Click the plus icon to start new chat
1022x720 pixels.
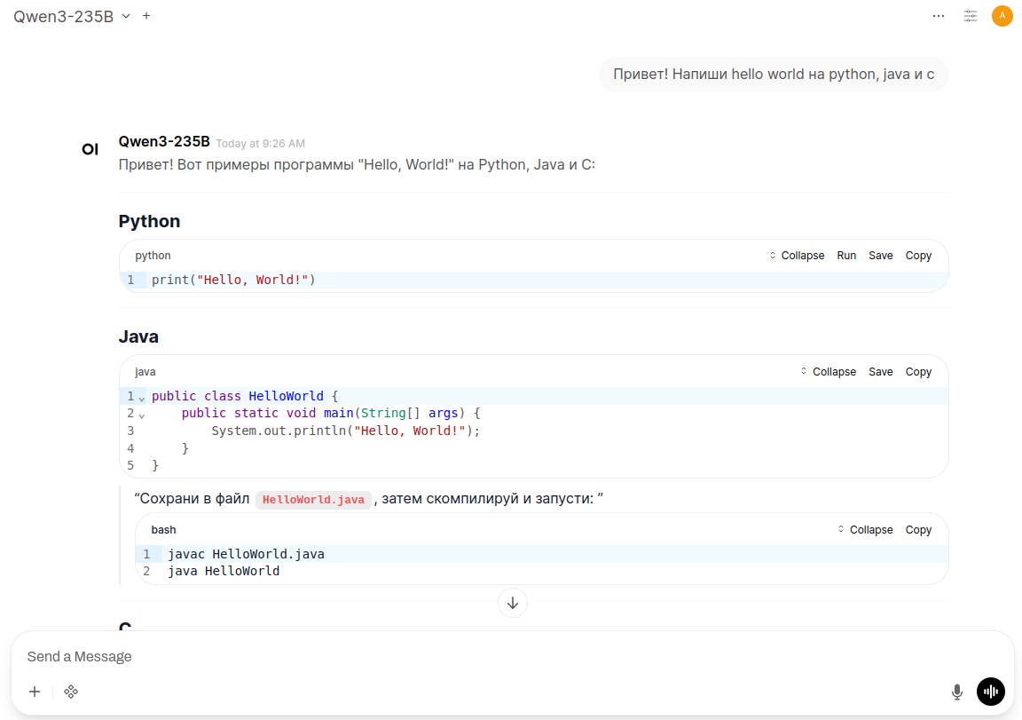pyautogui.click(x=146, y=16)
